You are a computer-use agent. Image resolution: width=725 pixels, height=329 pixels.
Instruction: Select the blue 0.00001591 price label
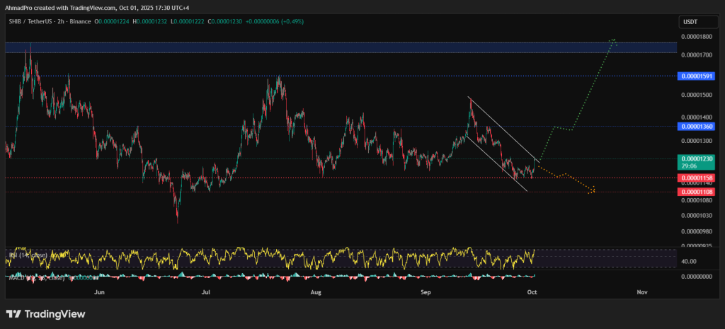[x=697, y=76]
